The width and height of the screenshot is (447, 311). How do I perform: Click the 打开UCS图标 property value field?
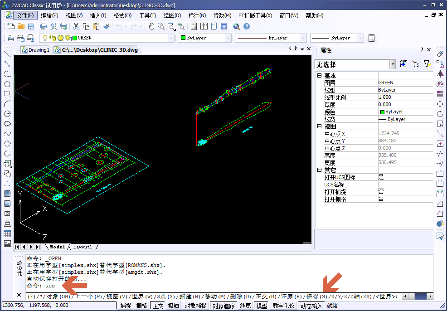click(405, 177)
